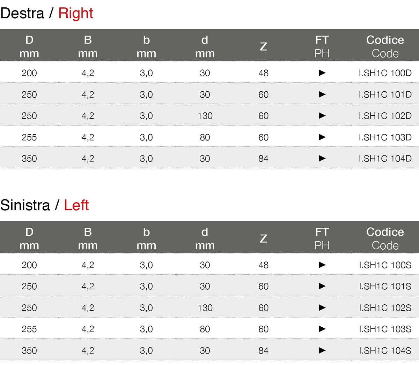Click the Codice Code header in Right table

point(385,46)
